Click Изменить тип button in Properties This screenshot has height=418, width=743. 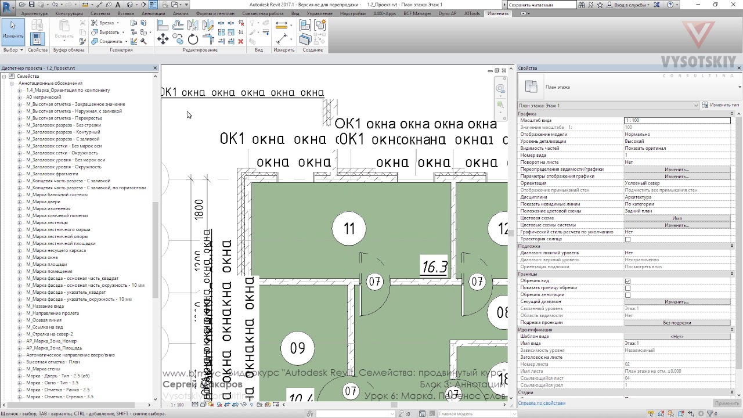point(720,105)
